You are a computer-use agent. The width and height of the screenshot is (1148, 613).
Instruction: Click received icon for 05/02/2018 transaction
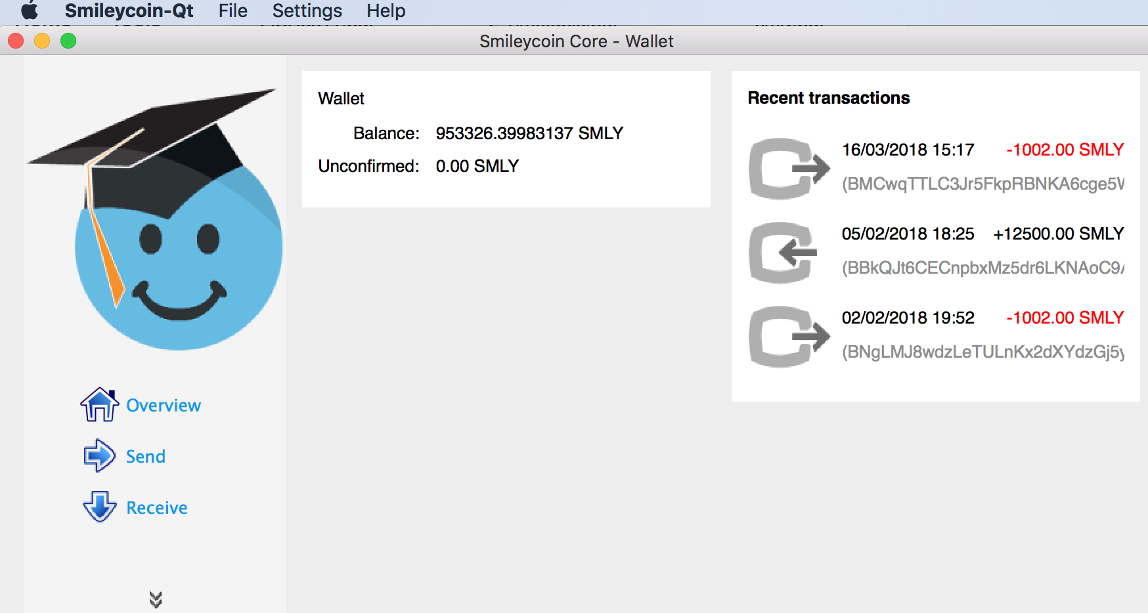[x=784, y=253]
